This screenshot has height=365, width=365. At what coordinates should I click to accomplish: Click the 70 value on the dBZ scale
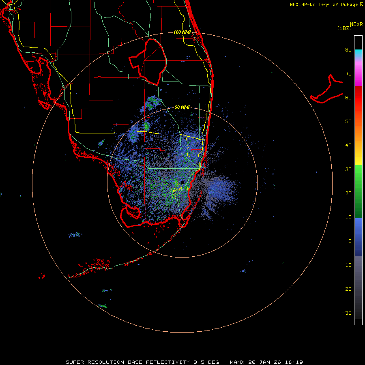[x=348, y=74]
